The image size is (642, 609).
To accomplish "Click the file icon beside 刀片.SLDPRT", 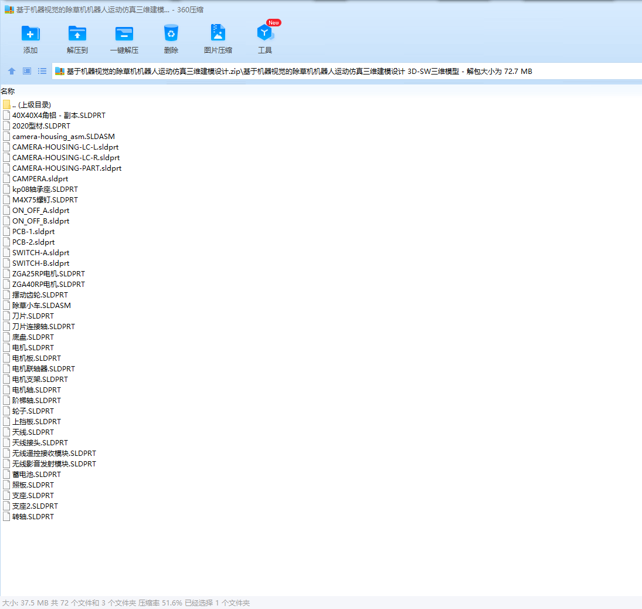I will pos(6,316).
